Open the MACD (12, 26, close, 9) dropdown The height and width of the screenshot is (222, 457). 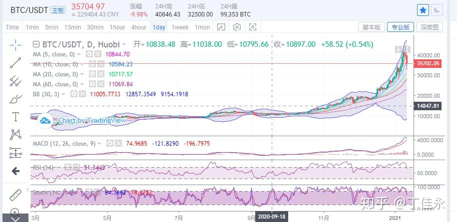tap(100, 144)
